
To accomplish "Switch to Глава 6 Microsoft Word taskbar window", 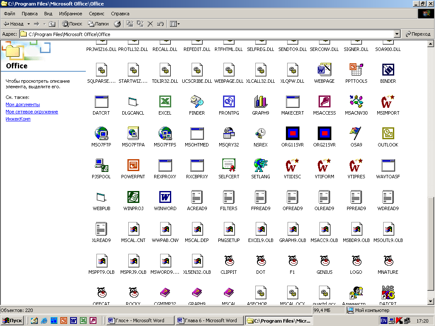I will pos(210,320).
